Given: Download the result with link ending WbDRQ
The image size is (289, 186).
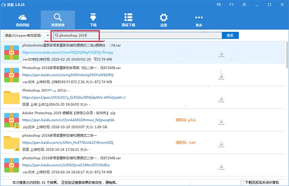Looking at the screenshot, I should [x=222, y=77].
